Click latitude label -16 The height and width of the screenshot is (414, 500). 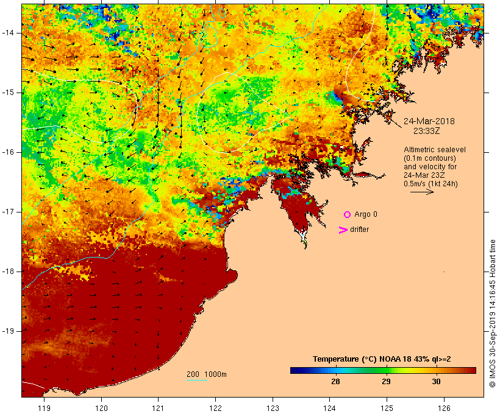(x=8, y=152)
